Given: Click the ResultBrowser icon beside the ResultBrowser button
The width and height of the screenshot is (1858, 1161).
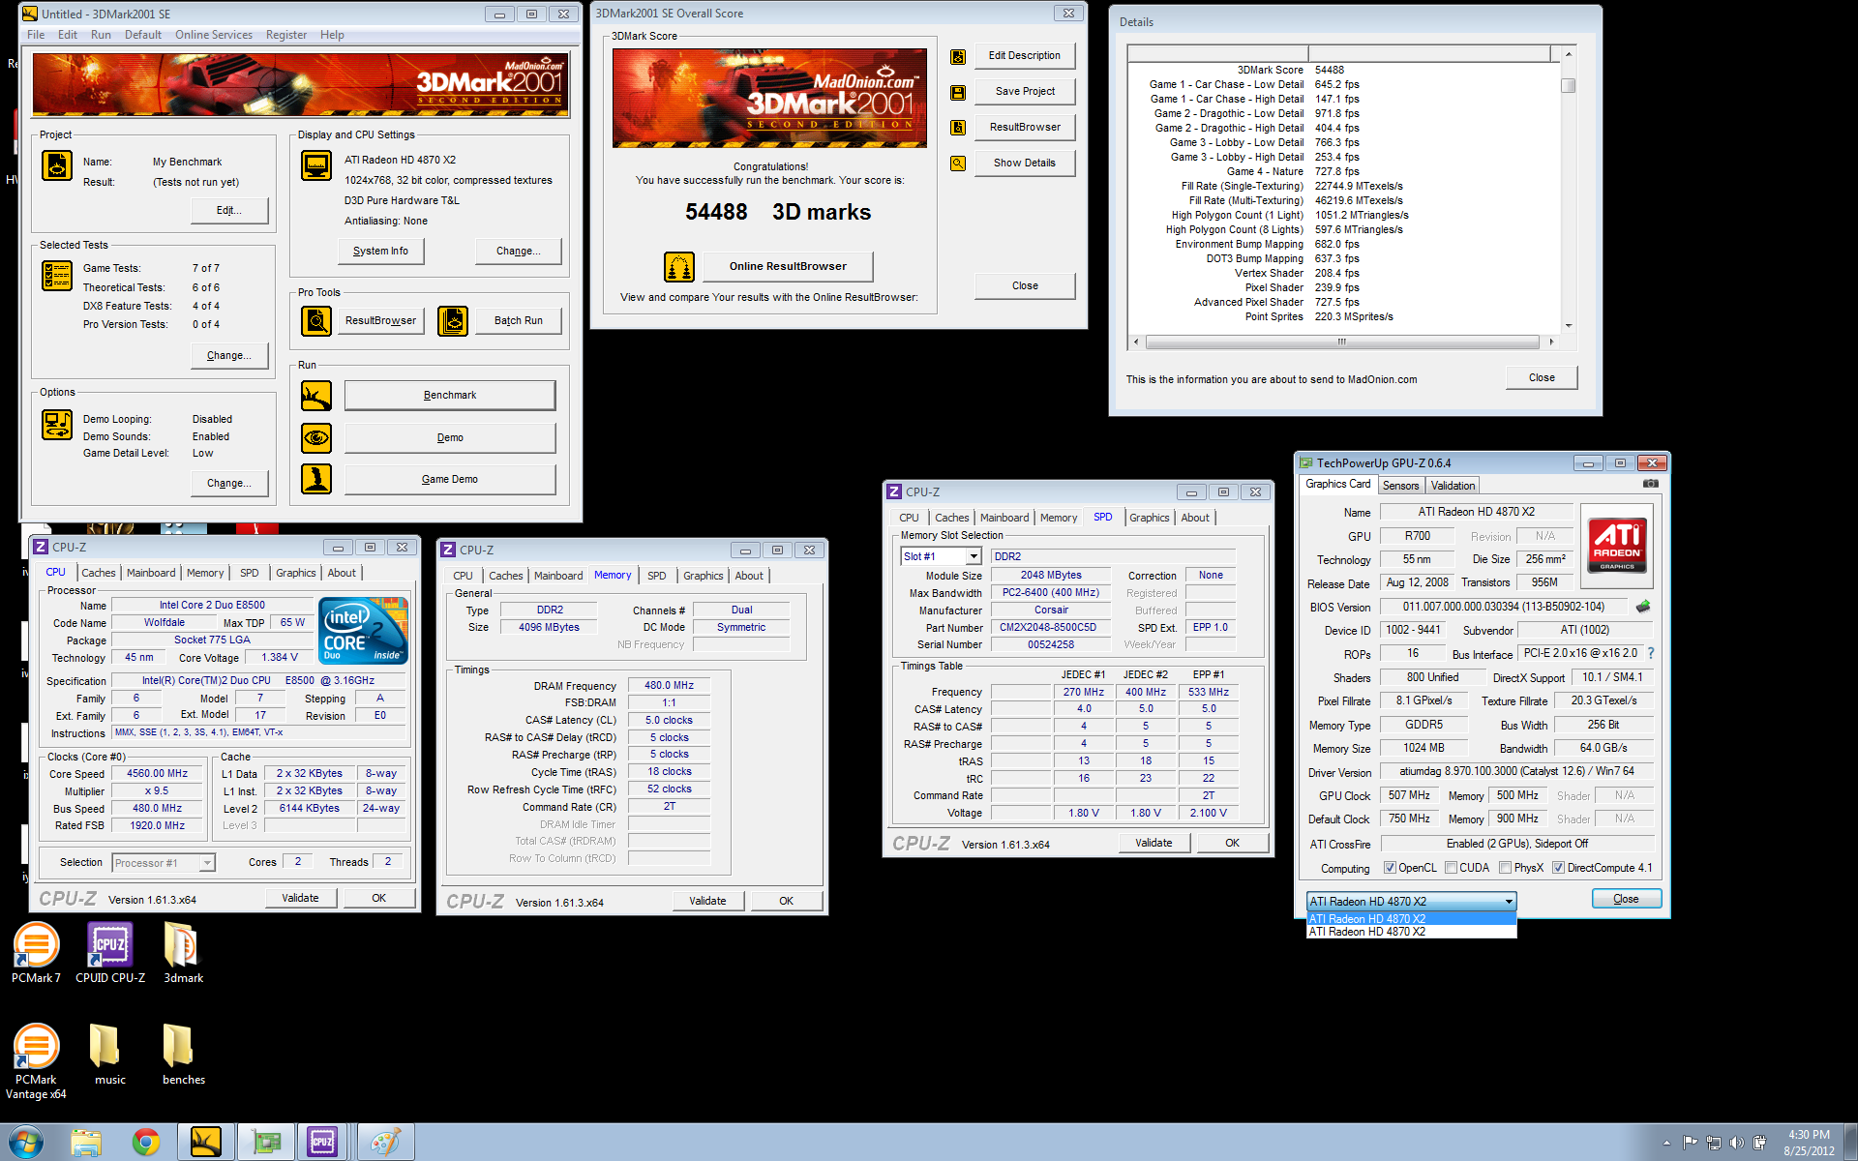Looking at the screenshot, I should pyautogui.click(x=958, y=128).
